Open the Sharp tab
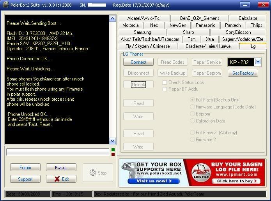The width and height of the screenshot is (271, 201). 188,32
